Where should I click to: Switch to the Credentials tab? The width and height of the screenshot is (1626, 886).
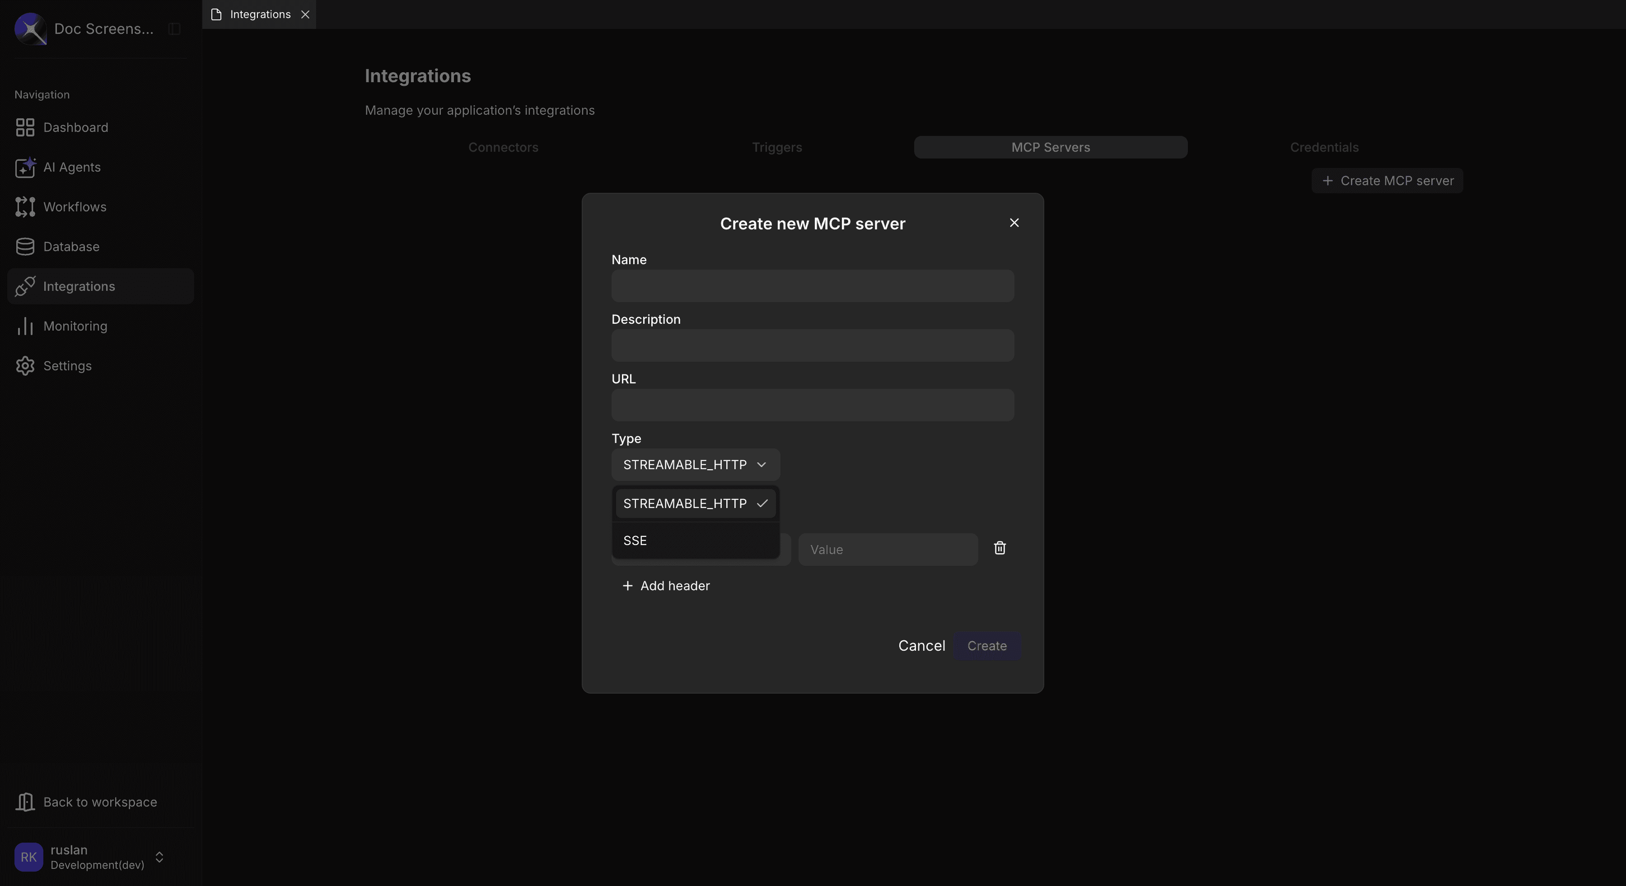pyautogui.click(x=1324, y=147)
